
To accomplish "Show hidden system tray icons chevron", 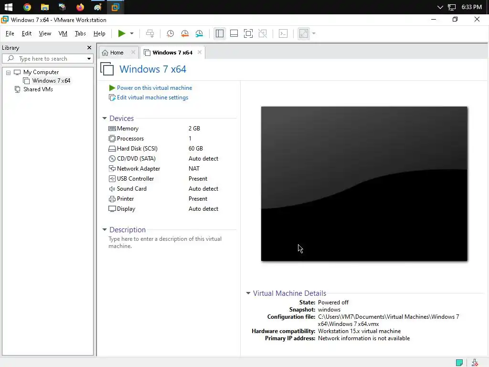I will 440,7.
